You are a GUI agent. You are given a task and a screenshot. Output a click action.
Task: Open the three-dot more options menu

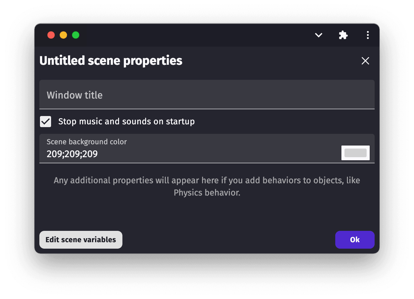click(x=368, y=35)
